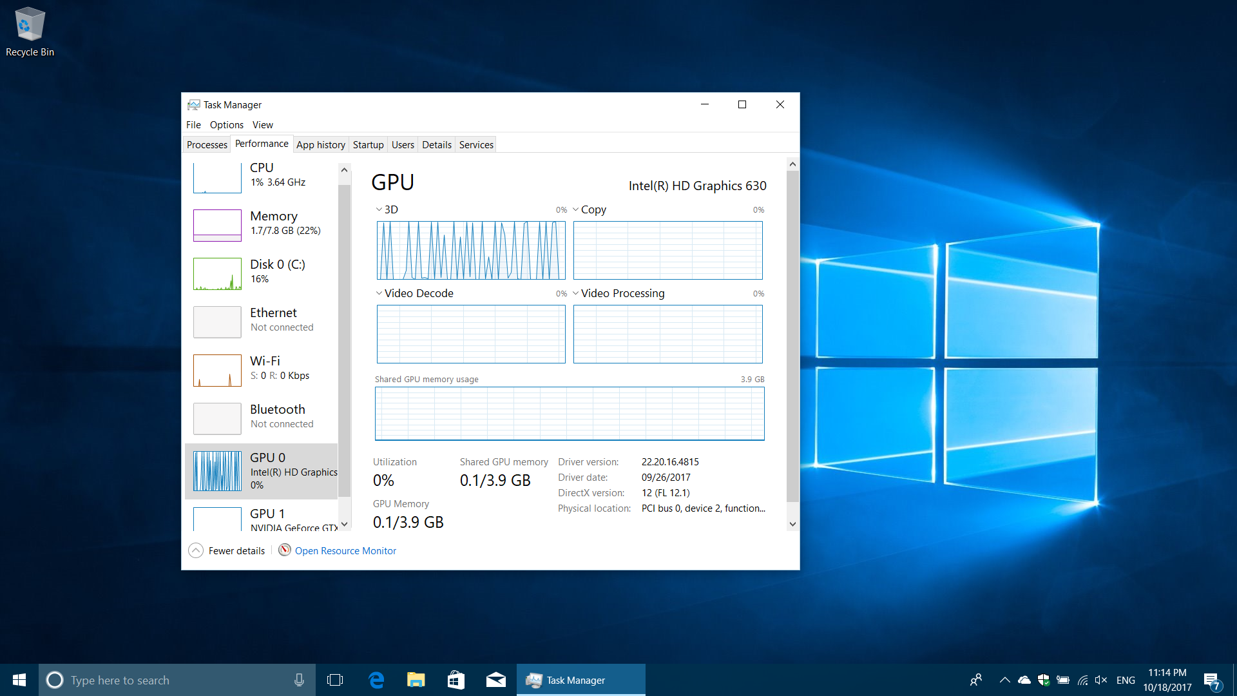Click the Shared GPU memory usage graph
This screenshot has height=696, width=1237.
[x=570, y=414]
